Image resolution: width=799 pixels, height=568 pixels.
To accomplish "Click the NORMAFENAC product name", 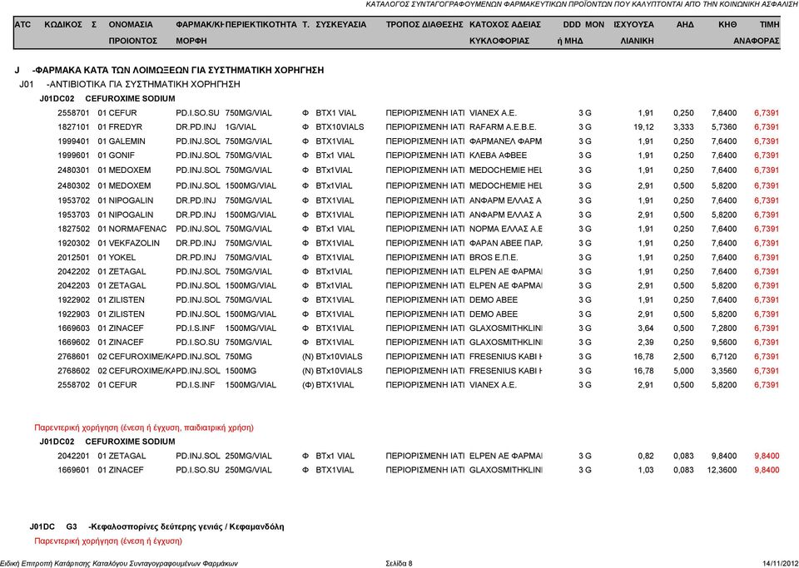I will coord(137,229).
